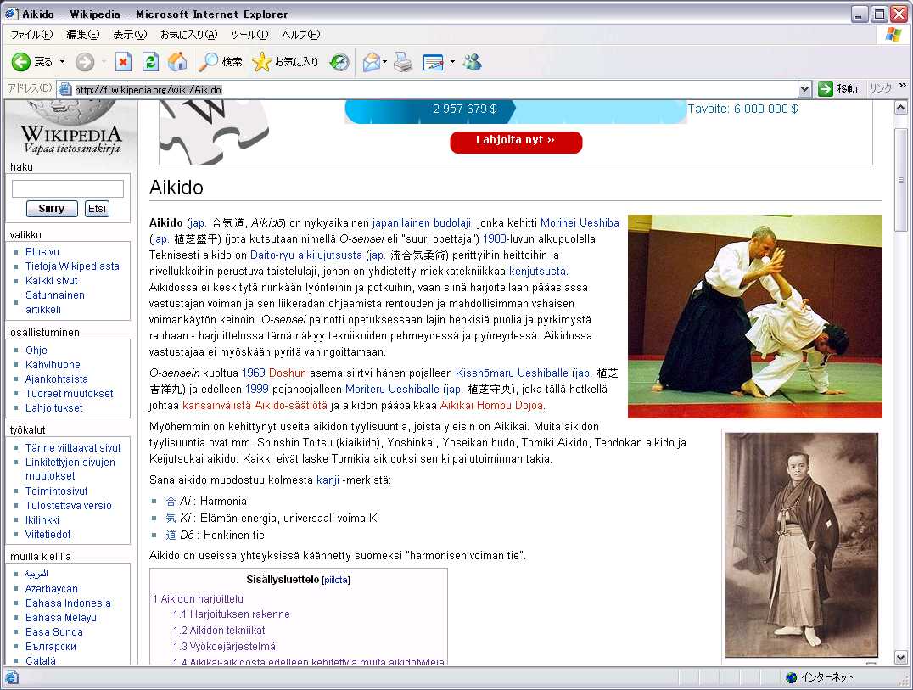The width and height of the screenshot is (913, 690).
Task: Expand Mail button dropdown arrow
Action: (x=385, y=62)
